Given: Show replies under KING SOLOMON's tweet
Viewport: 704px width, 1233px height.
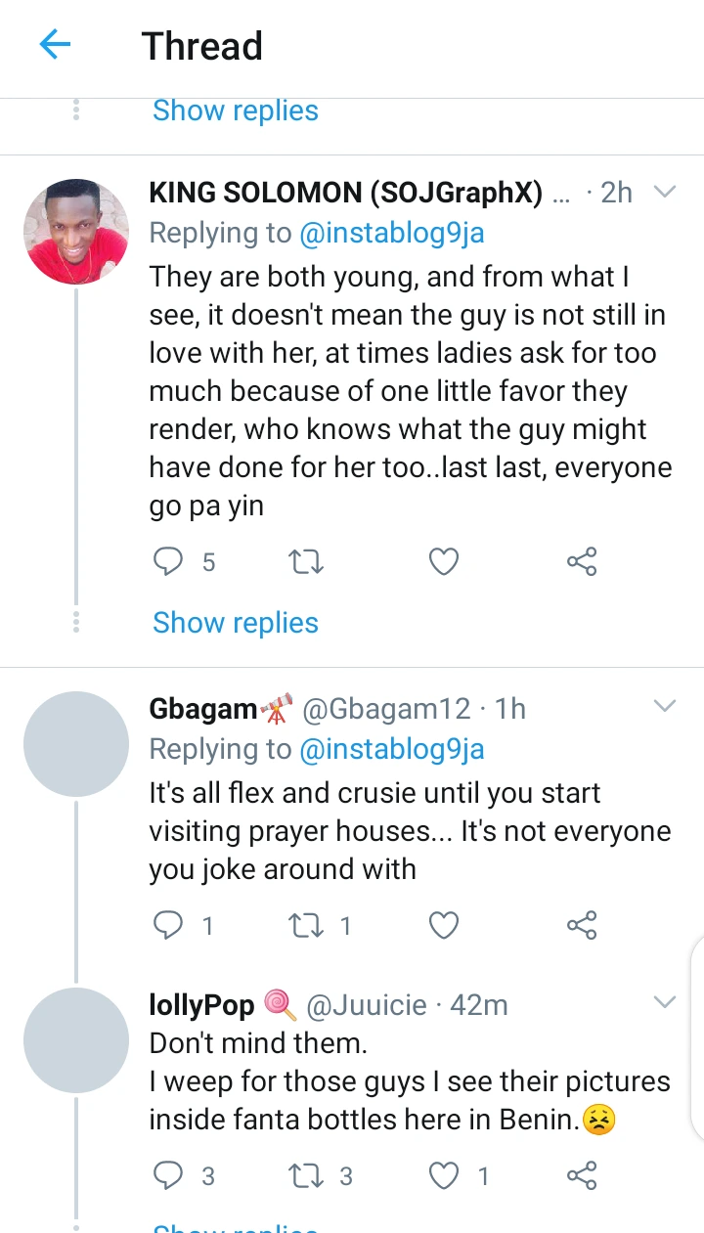Looking at the screenshot, I should coord(236,623).
